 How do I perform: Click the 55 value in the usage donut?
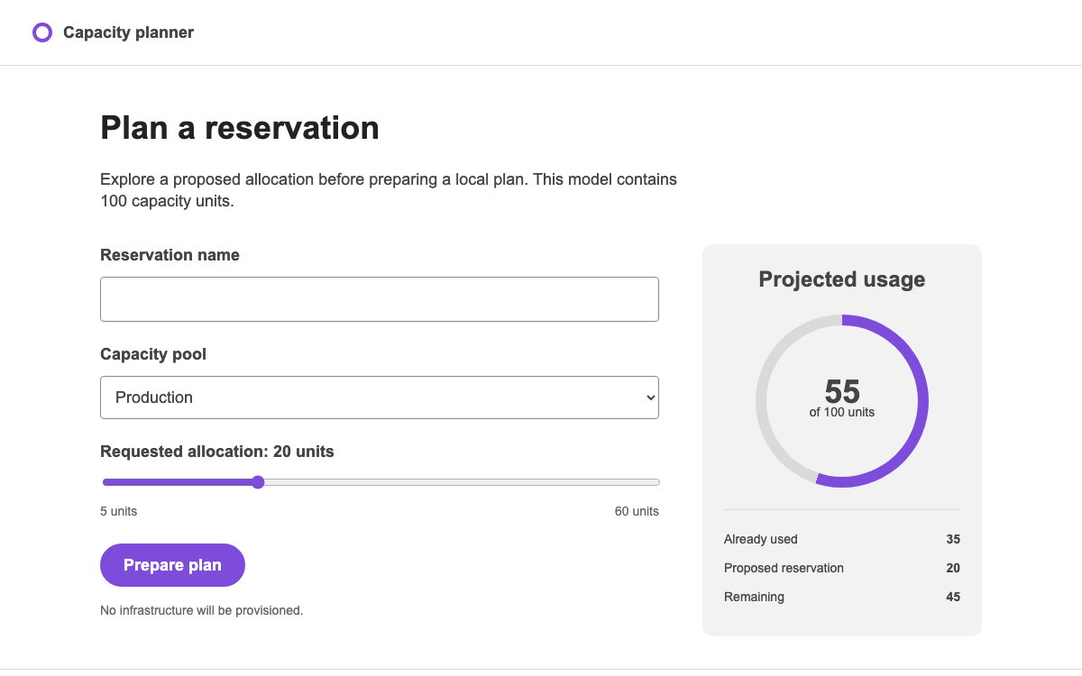pos(842,392)
